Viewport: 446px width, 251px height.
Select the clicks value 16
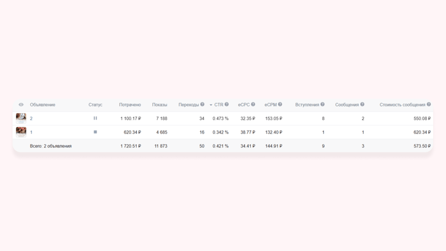click(202, 132)
